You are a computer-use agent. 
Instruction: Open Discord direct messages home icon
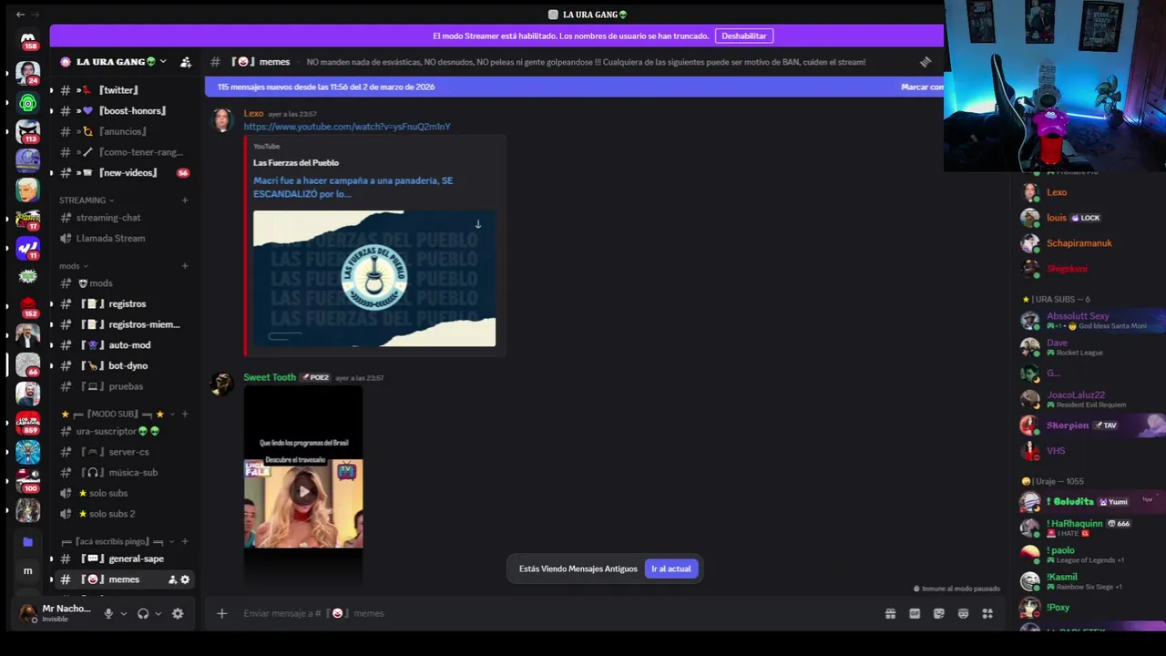28,41
